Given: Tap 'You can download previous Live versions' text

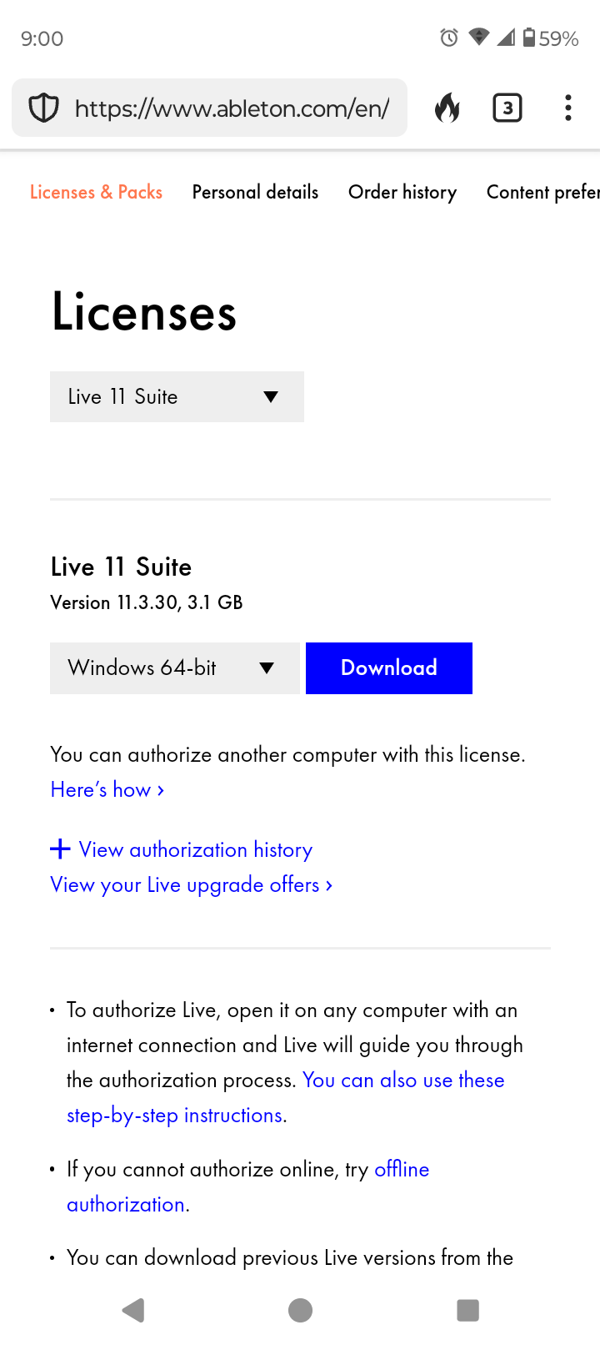Looking at the screenshot, I should 290,1257.
